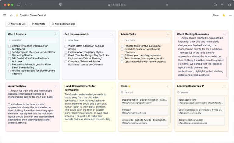Screen dimensions: 234x143
Task: Click the back arrow beside board title
Action: pyautogui.click(x=11, y=15)
